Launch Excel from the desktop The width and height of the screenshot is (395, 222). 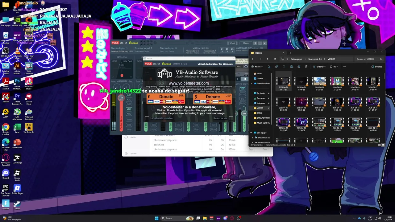(x=17, y=128)
